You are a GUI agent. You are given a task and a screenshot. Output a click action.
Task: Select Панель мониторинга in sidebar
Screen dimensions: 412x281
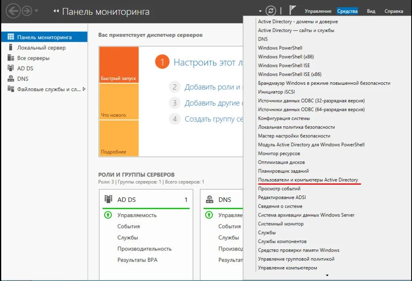coord(44,37)
